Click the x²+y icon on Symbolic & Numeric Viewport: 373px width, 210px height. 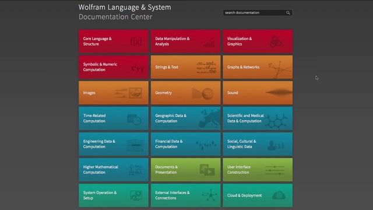tap(138, 68)
